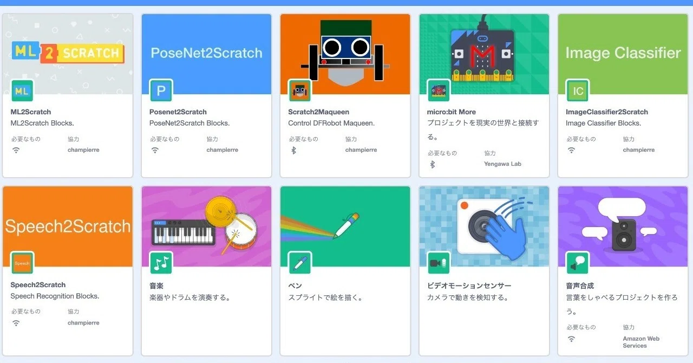This screenshot has width=693, height=363.
Task: Click 'Amazon Web Services' collaborator text
Action: (x=641, y=342)
